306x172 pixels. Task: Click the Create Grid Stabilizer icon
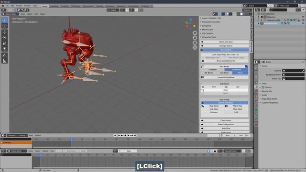click(x=203, y=77)
